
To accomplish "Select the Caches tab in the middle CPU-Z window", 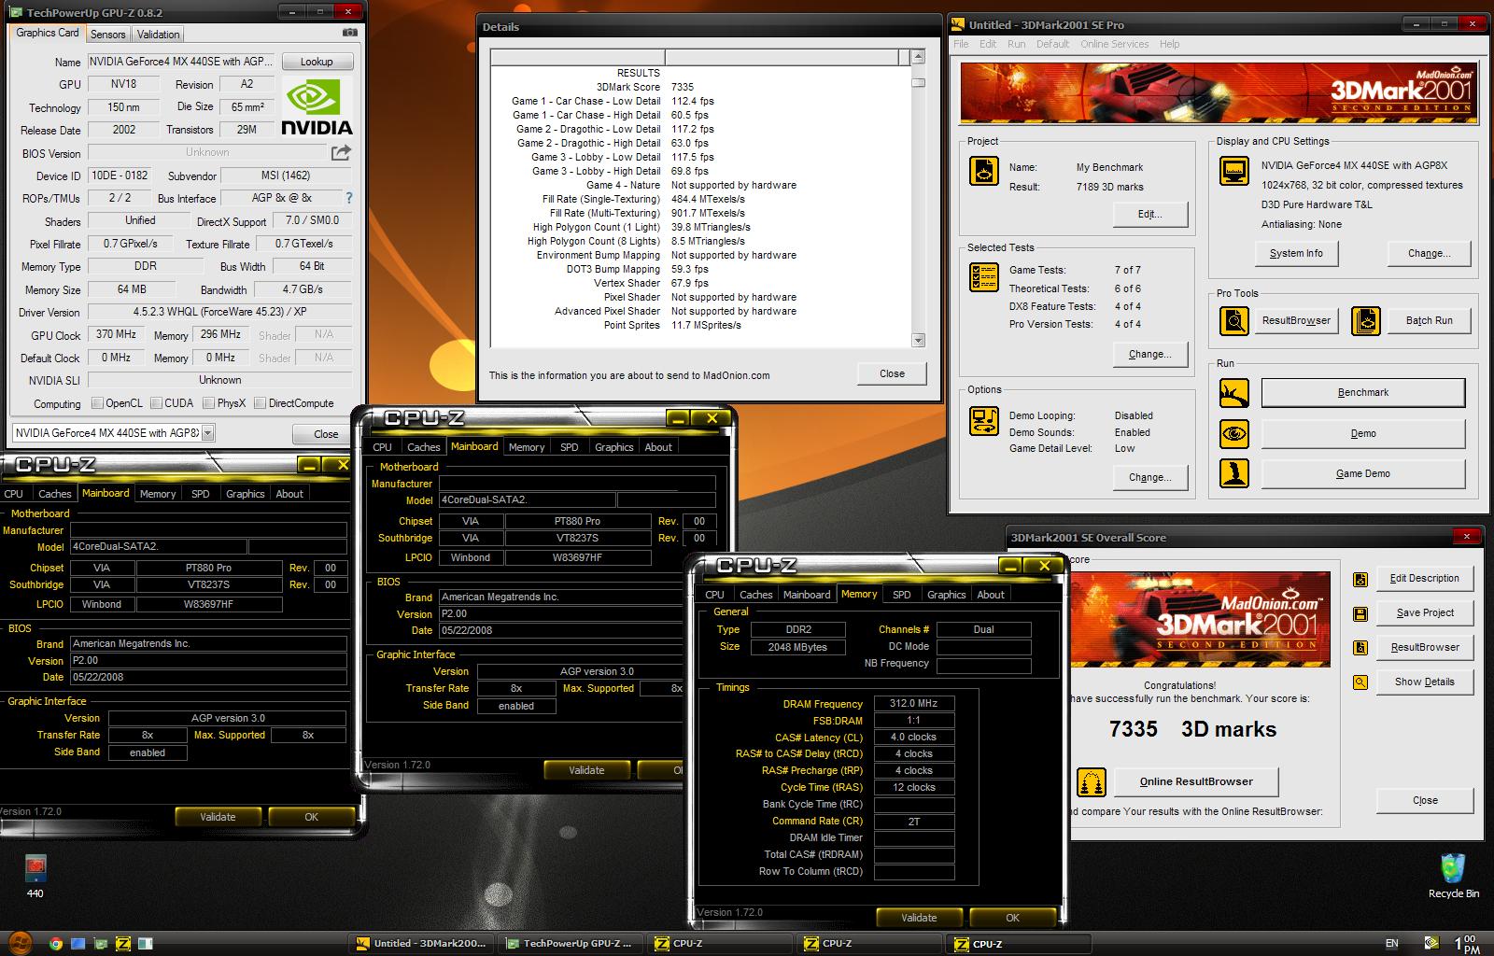I will point(423,447).
